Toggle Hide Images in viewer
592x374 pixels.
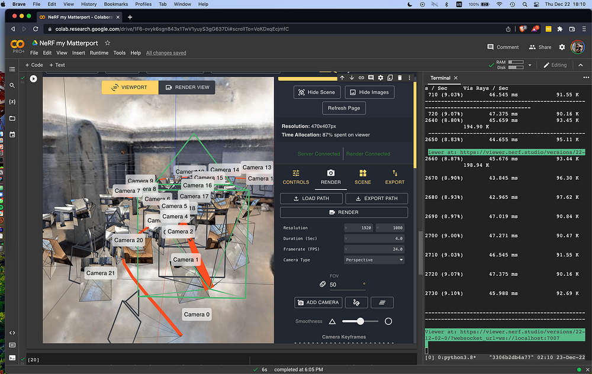(x=369, y=92)
